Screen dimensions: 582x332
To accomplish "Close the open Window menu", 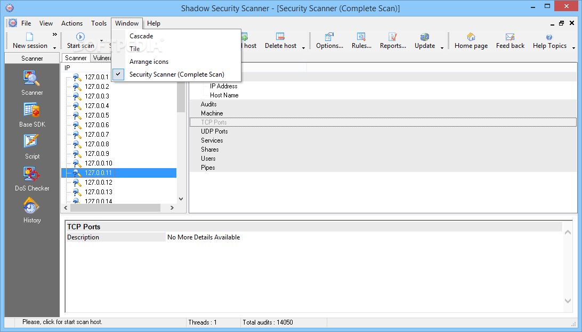I will (x=126, y=23).
